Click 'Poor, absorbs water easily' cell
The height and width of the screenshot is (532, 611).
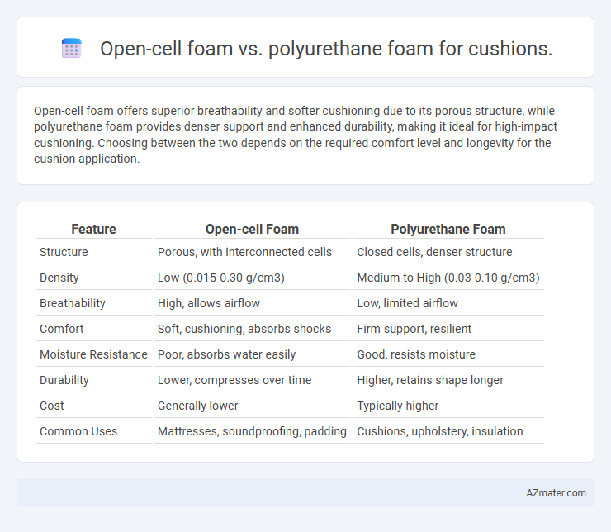tap(252, 354)
